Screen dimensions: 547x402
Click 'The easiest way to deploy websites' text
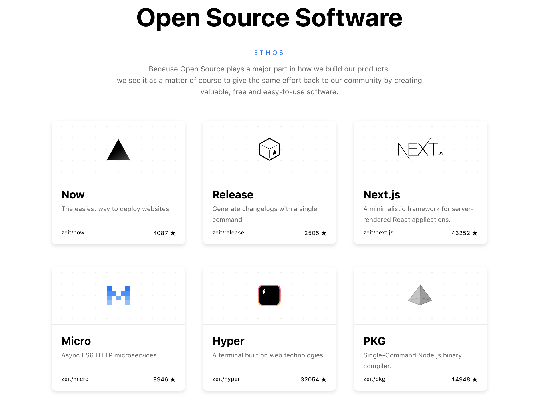pyautogui.click(x=115, y=209)
